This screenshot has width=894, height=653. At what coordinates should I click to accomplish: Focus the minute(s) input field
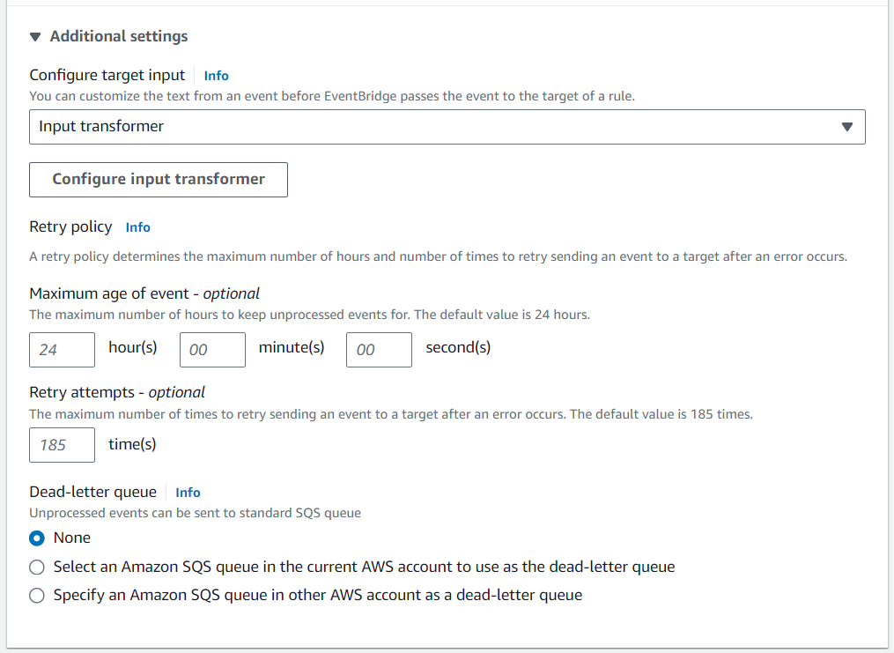[x=212, y=350]
